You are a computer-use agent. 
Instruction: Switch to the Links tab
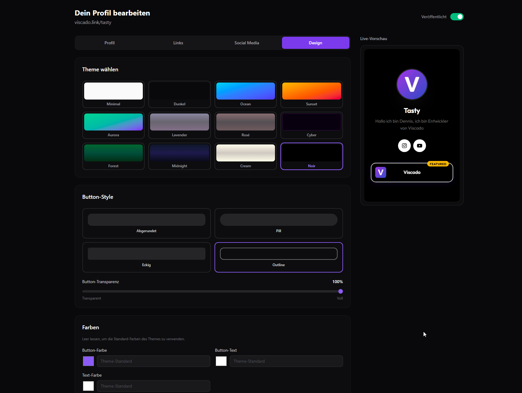coord(178,43)
